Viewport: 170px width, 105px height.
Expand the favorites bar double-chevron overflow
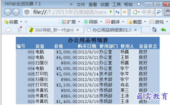[x=26, y=22]
